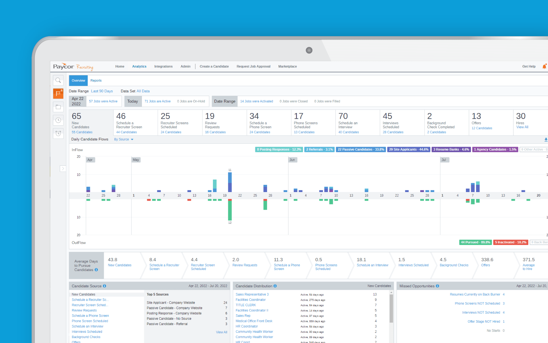Open the alarm clock icon in the sidebar
548x343 pixels.
(58, 133)
